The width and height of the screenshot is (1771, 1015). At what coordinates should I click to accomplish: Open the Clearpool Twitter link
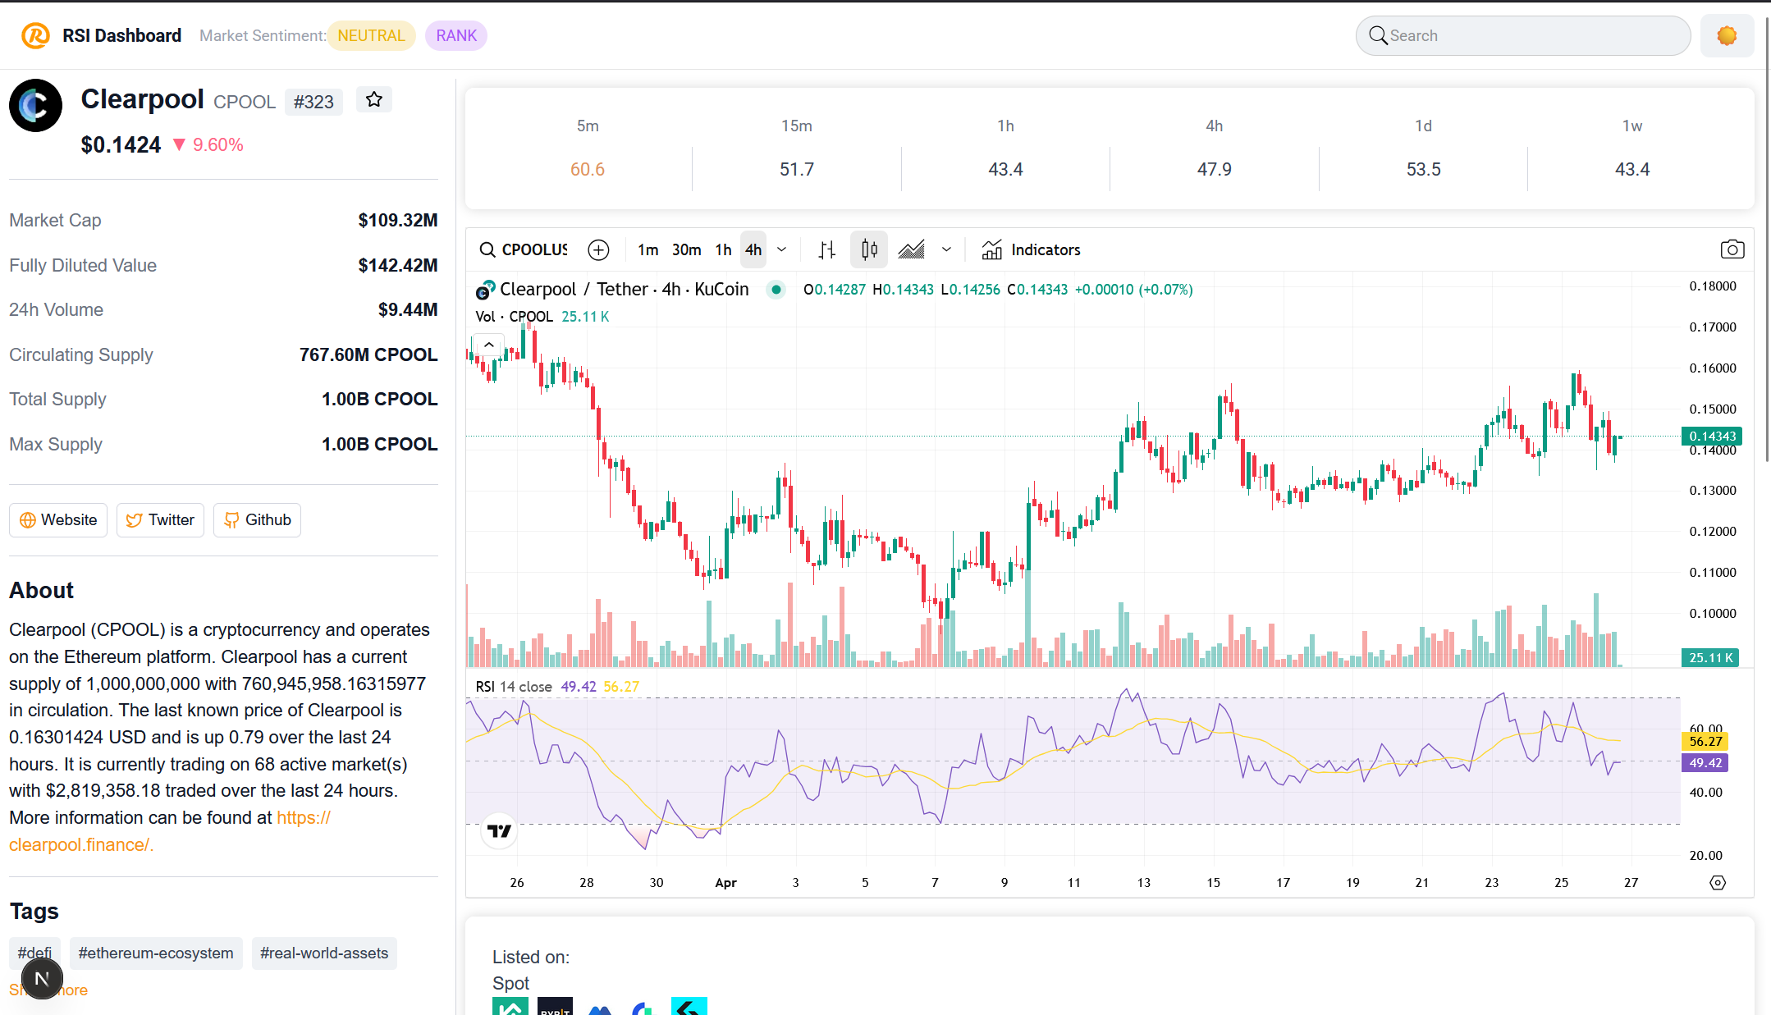160,520
